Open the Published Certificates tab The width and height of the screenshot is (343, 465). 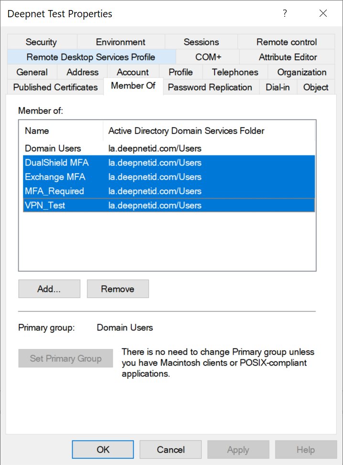[55, 87]
